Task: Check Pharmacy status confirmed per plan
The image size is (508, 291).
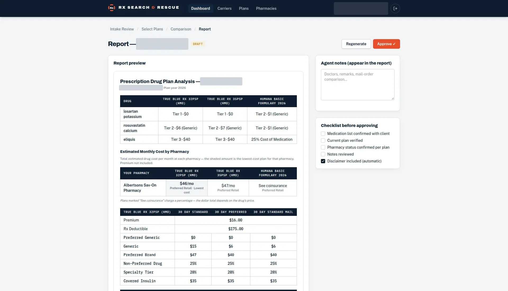Action: (x=323, y=147)
